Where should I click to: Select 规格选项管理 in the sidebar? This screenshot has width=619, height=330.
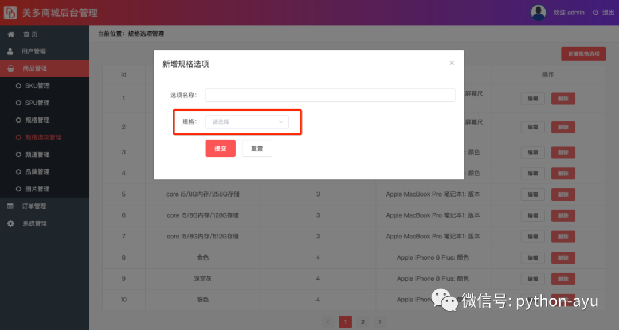(x=44, y=137)
